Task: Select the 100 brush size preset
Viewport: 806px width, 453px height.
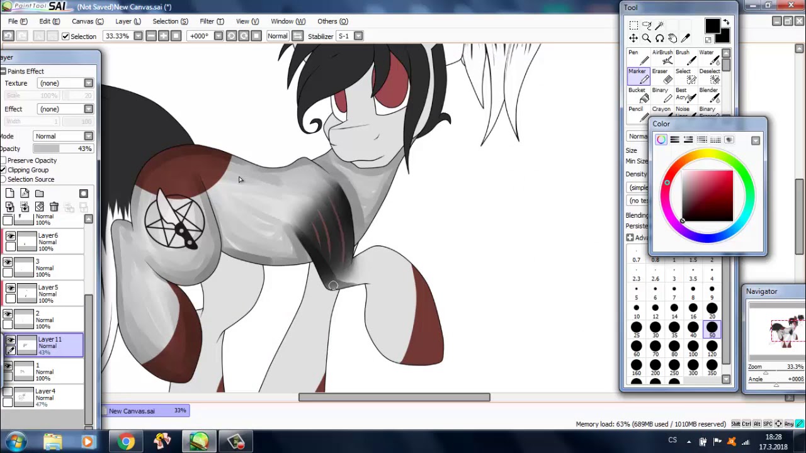Action: pyautogui.click(x=693, y=347)
